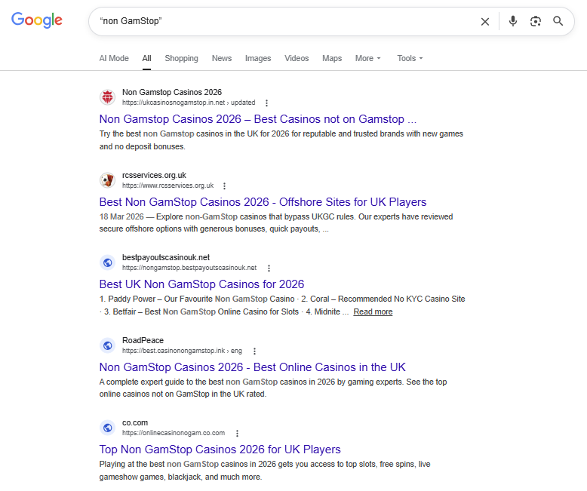Viewport: 587px width, 491px height.
Task: Click inside the search text field
Action: pyautogui.click(x=287, y=22)
